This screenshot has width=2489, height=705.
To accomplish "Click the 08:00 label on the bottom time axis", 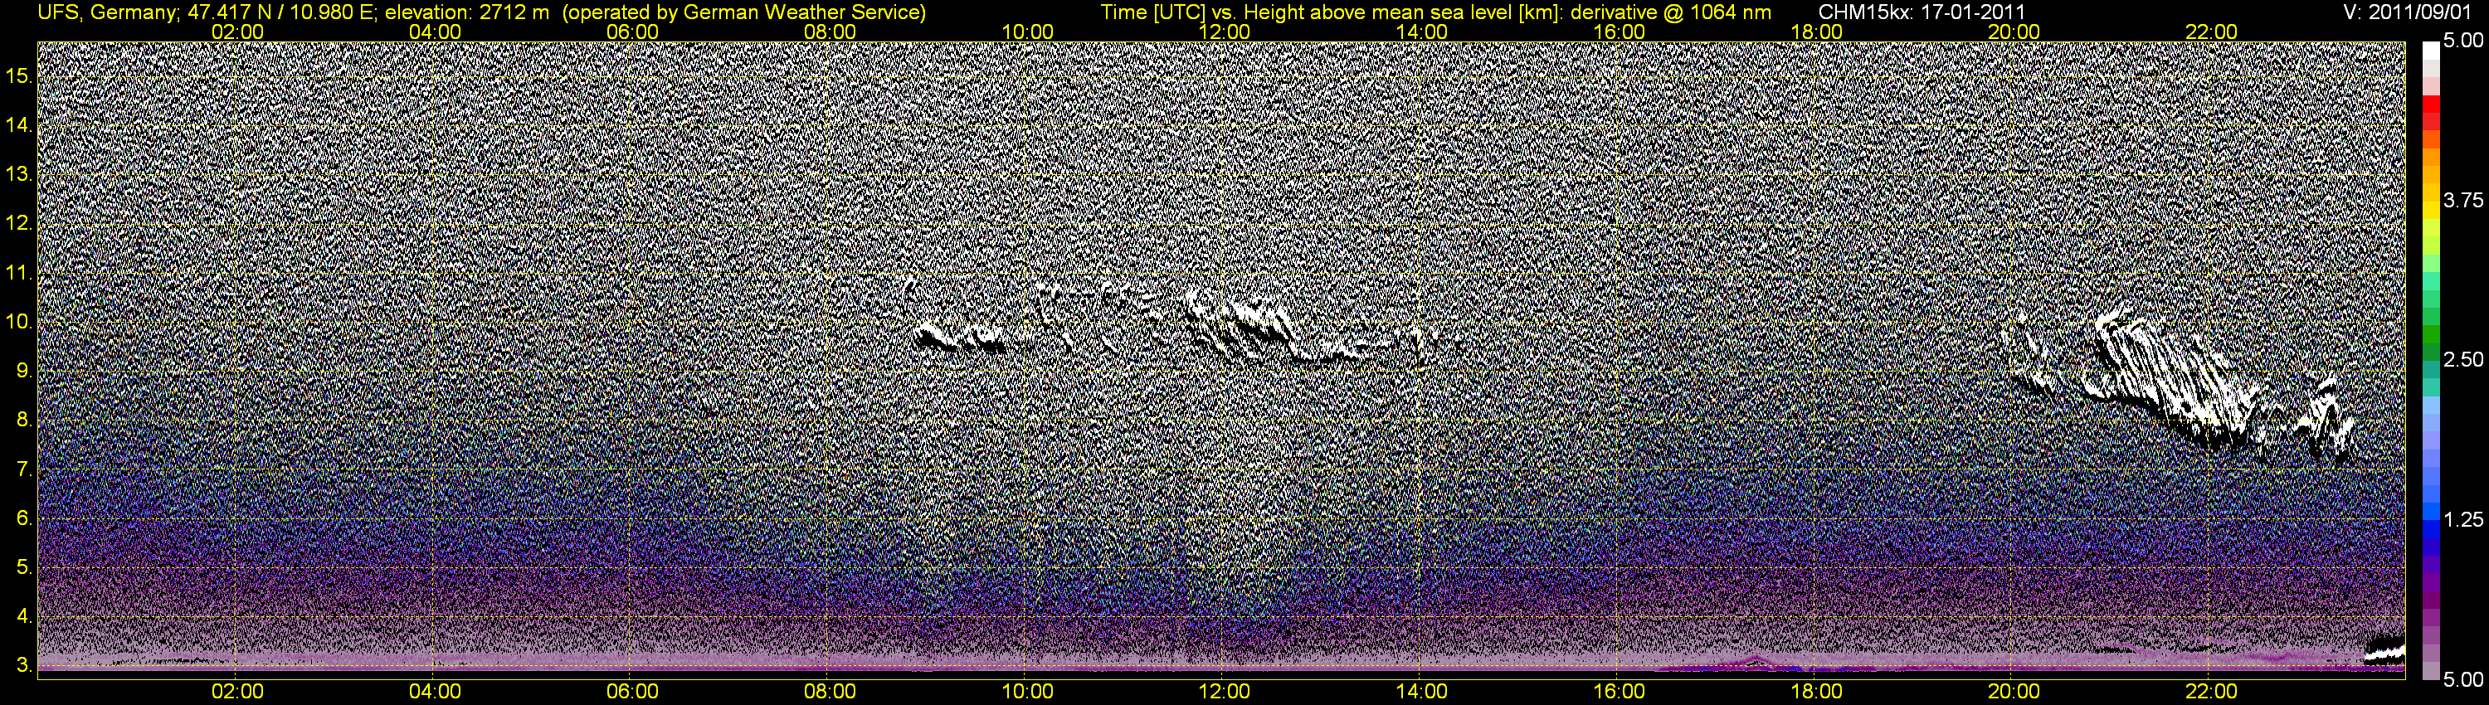I will pos(830,692).
